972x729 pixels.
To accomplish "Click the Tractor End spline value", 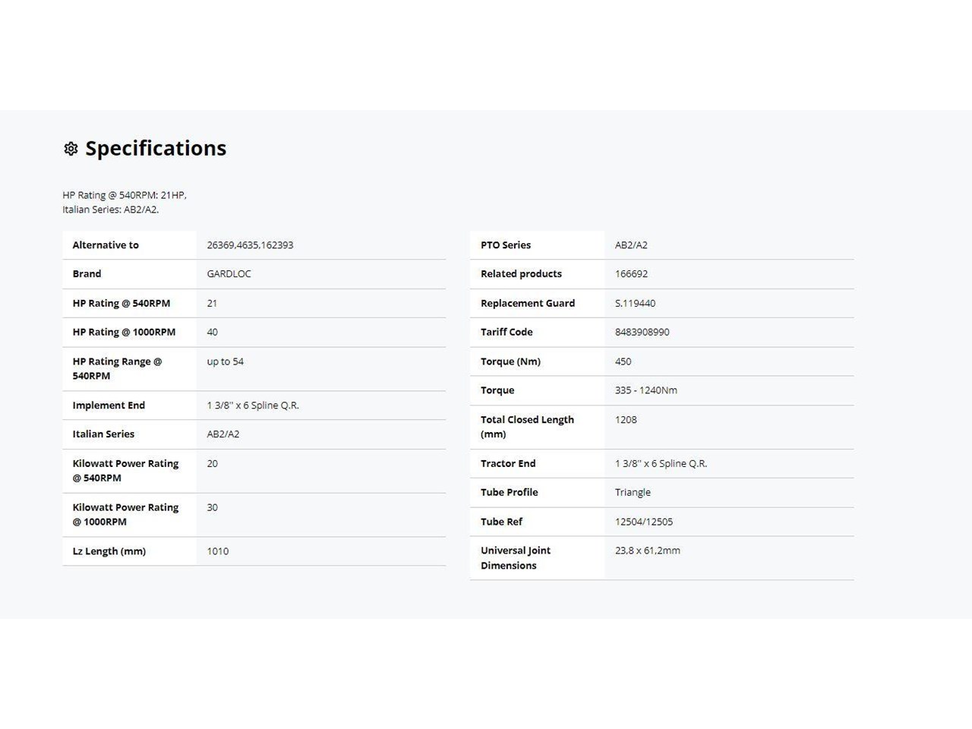I will [x=661, y=463].
